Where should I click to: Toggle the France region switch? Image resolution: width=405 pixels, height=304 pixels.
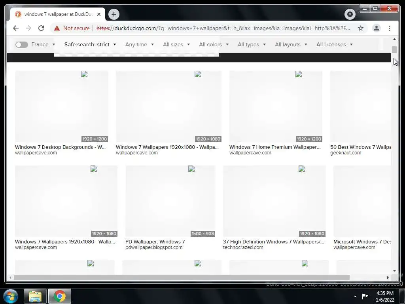click(x=21, y=44)
